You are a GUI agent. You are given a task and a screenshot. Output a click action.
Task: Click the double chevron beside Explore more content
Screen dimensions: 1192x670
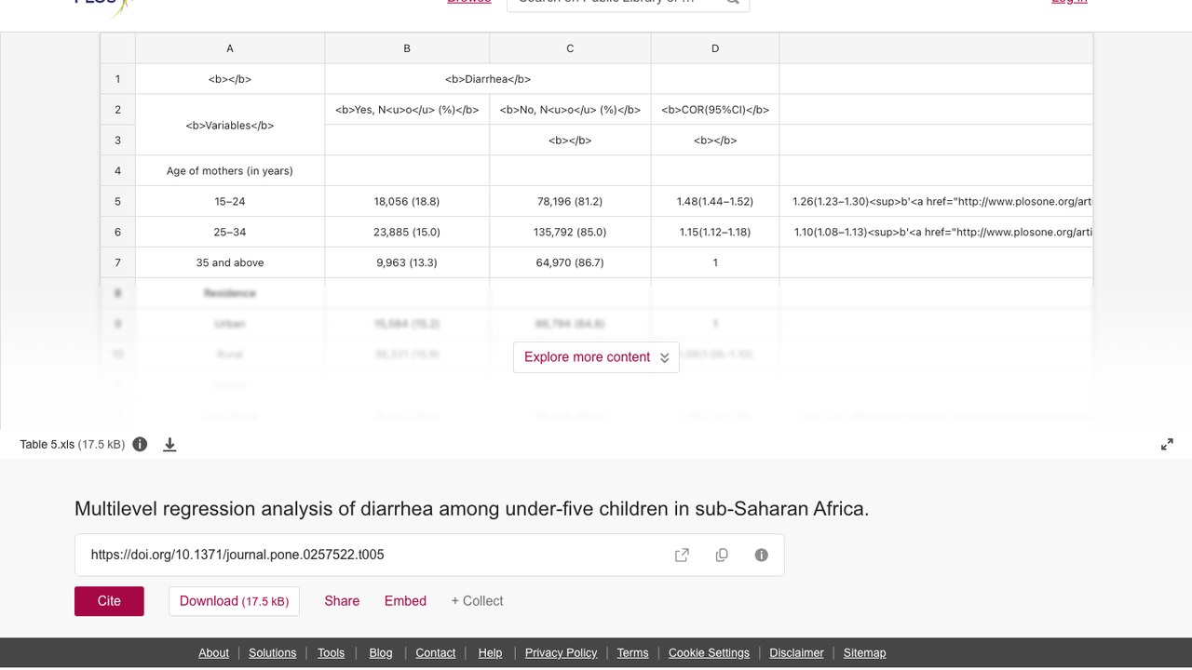pos(664,357)
